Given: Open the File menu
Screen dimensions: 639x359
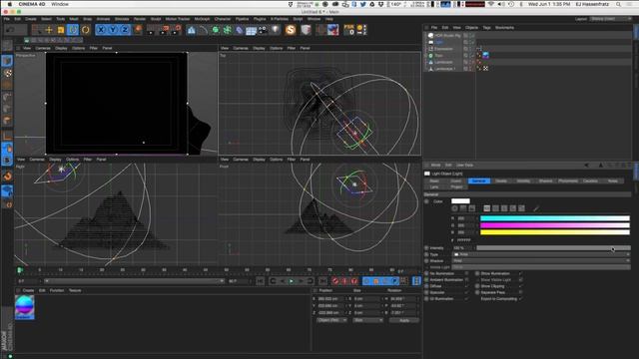Looking at the screenshot, I should pos(7,19).
